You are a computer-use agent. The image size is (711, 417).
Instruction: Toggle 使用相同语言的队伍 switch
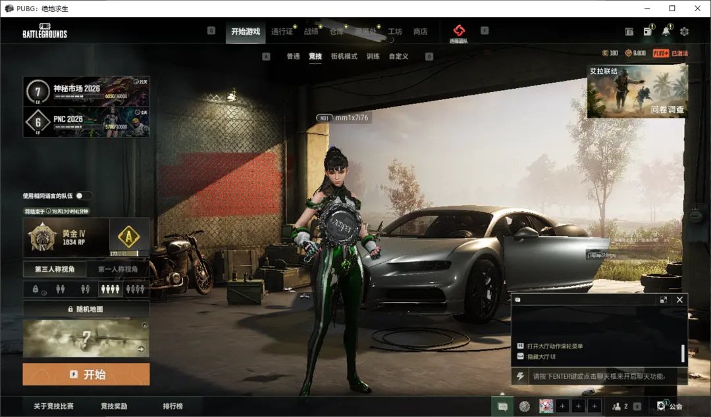click(x=84, y=196)
